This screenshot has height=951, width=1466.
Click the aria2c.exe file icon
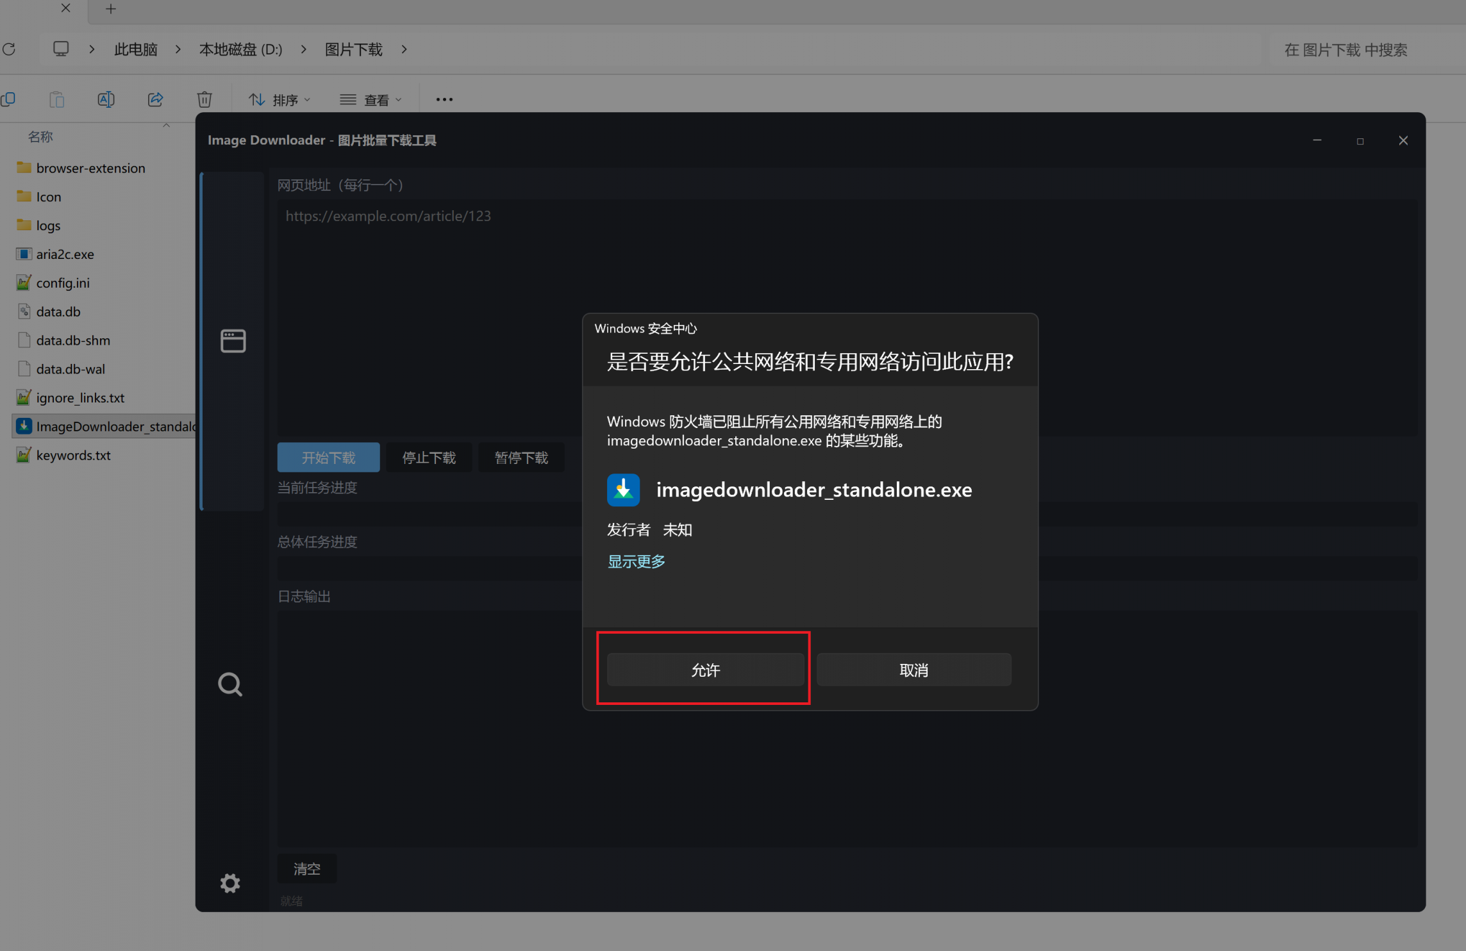pyautogui.click(x=24, y=254)
